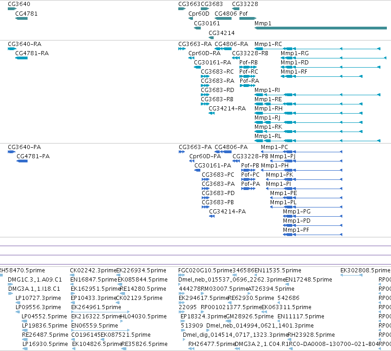Open EST label LP16930.5prime
Viewport: 391px width, 351px height.
coord(45,344)
